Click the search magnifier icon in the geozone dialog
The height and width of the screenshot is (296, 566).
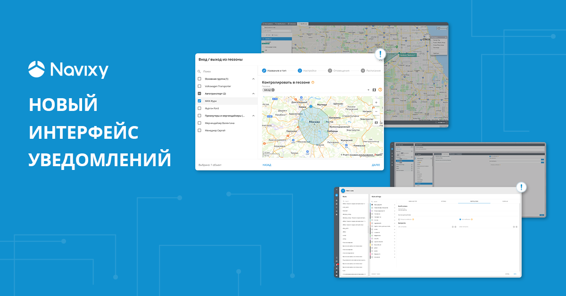(198, 71)
